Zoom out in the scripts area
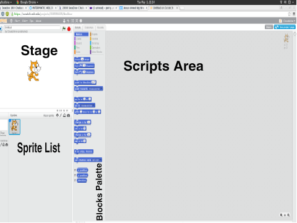 click(x=281, y=215)
